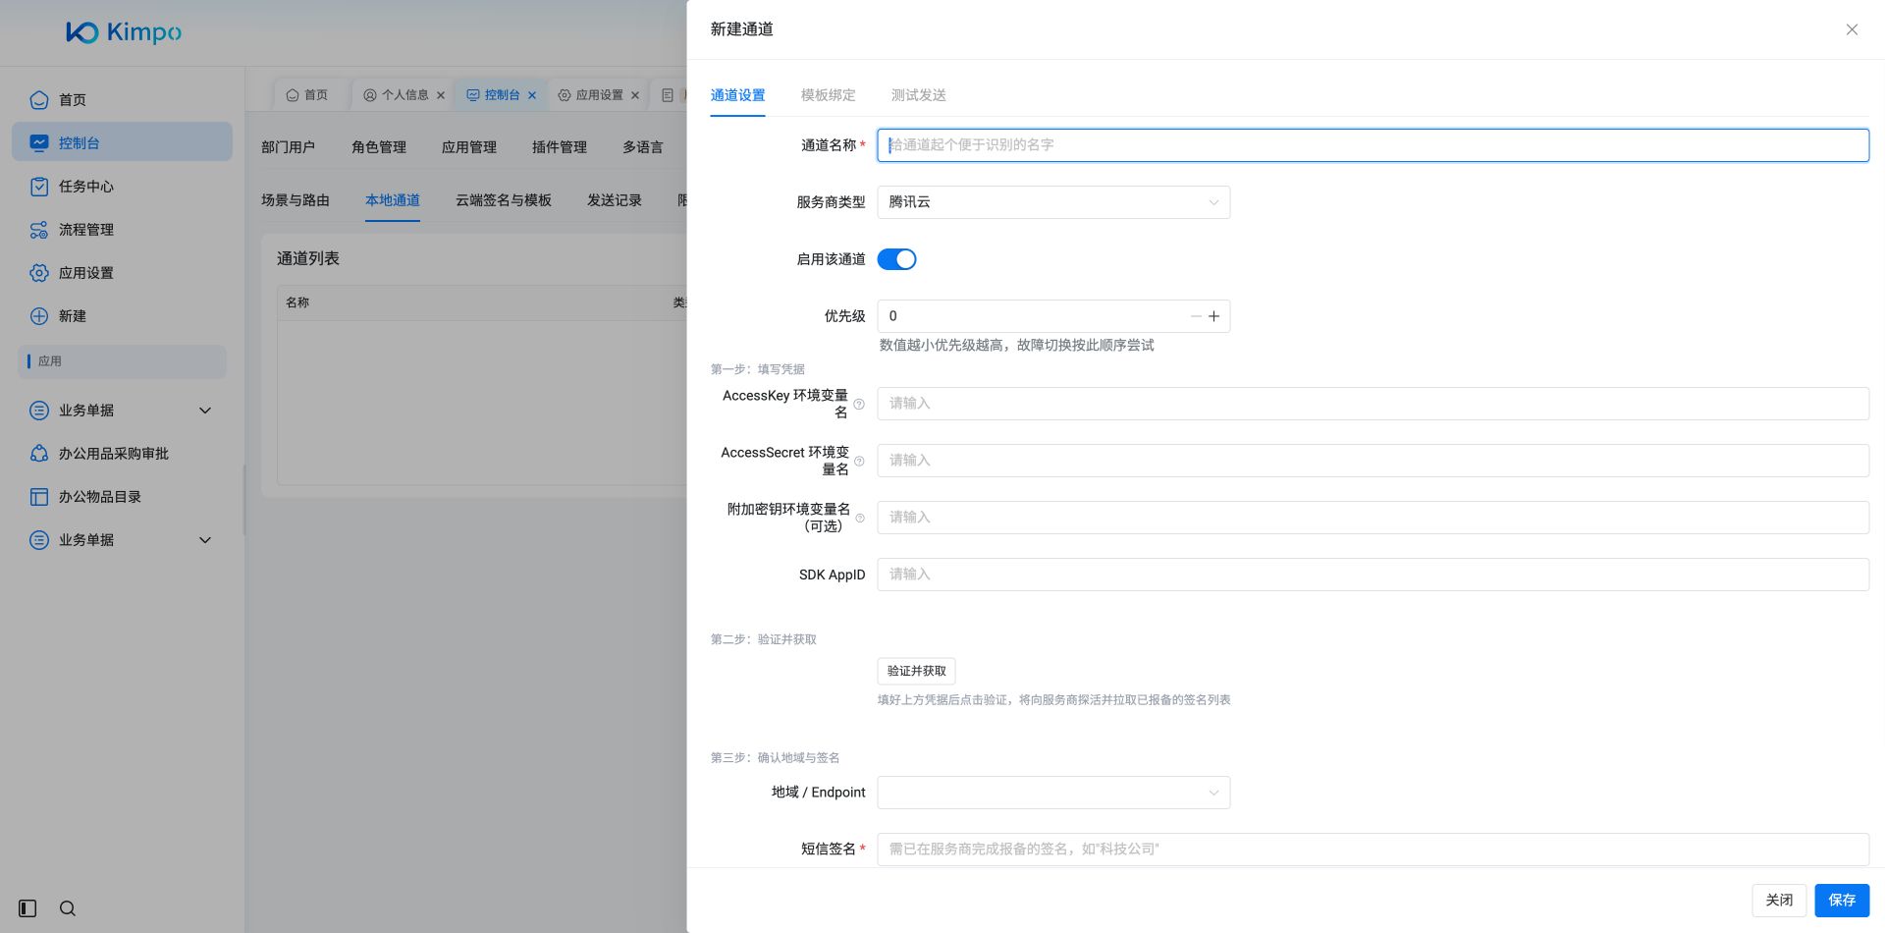Click the Kimpo logo

(124, 32)
